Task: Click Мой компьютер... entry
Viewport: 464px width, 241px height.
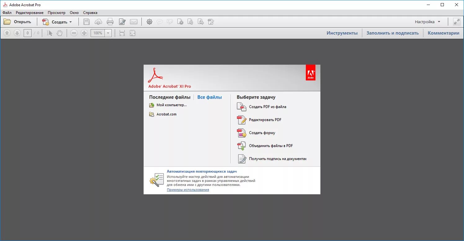Action: tap(172, 105)
